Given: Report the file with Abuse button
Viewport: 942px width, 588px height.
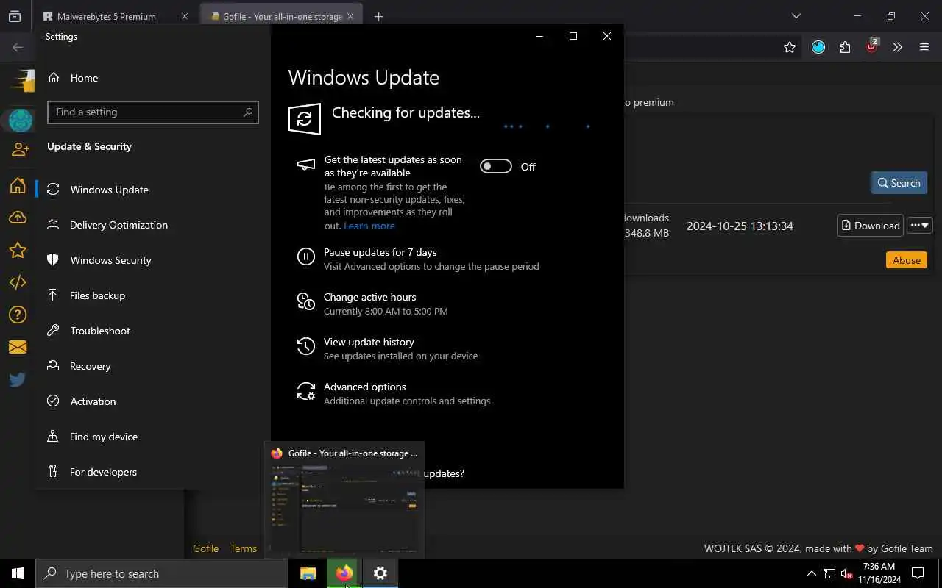Looking at the screenshot, I should pos(907,260).
